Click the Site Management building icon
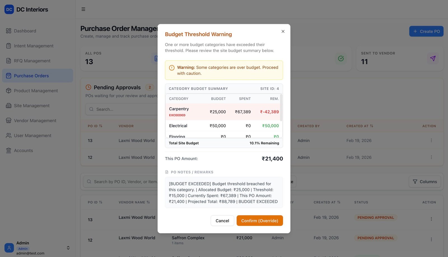Screen dimensions: 448x257 9,106
